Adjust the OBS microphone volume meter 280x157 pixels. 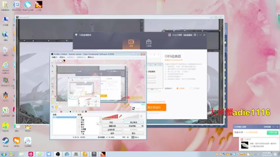click(x=110, y=117)
